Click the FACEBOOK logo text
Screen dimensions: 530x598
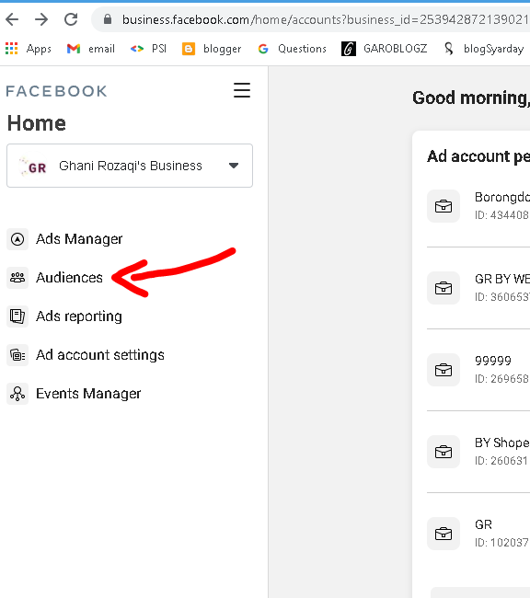coord(56,91)
